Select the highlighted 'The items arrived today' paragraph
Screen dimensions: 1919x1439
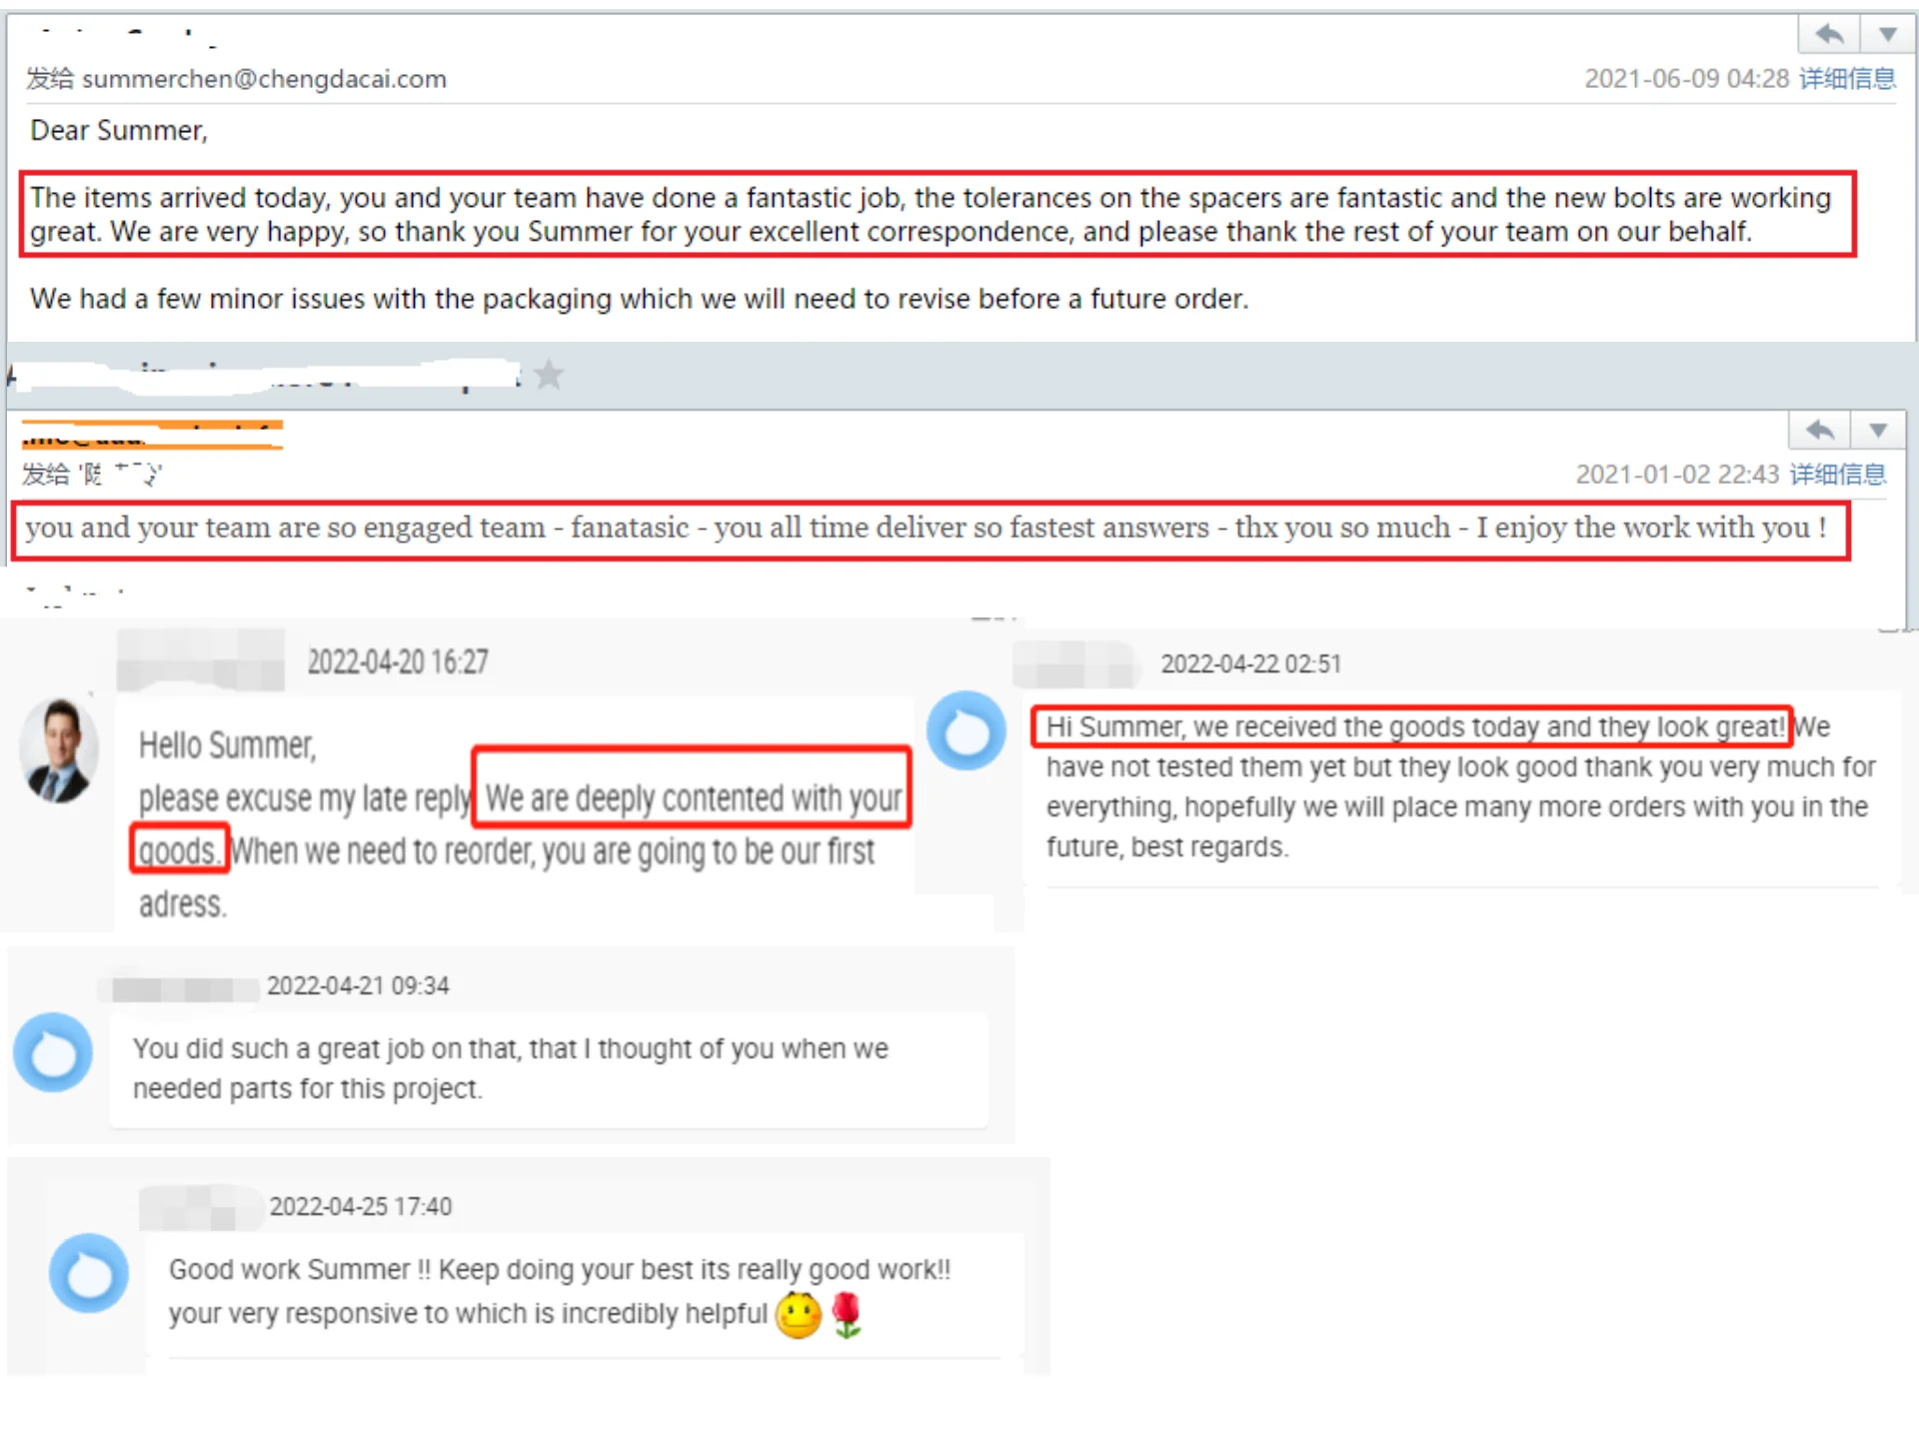tap(938, 214)
